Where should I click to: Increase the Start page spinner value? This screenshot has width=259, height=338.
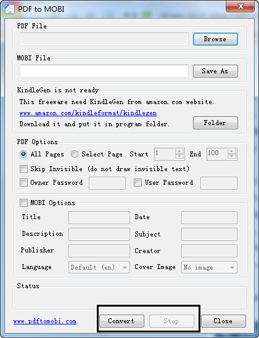[x=179, y=151]
